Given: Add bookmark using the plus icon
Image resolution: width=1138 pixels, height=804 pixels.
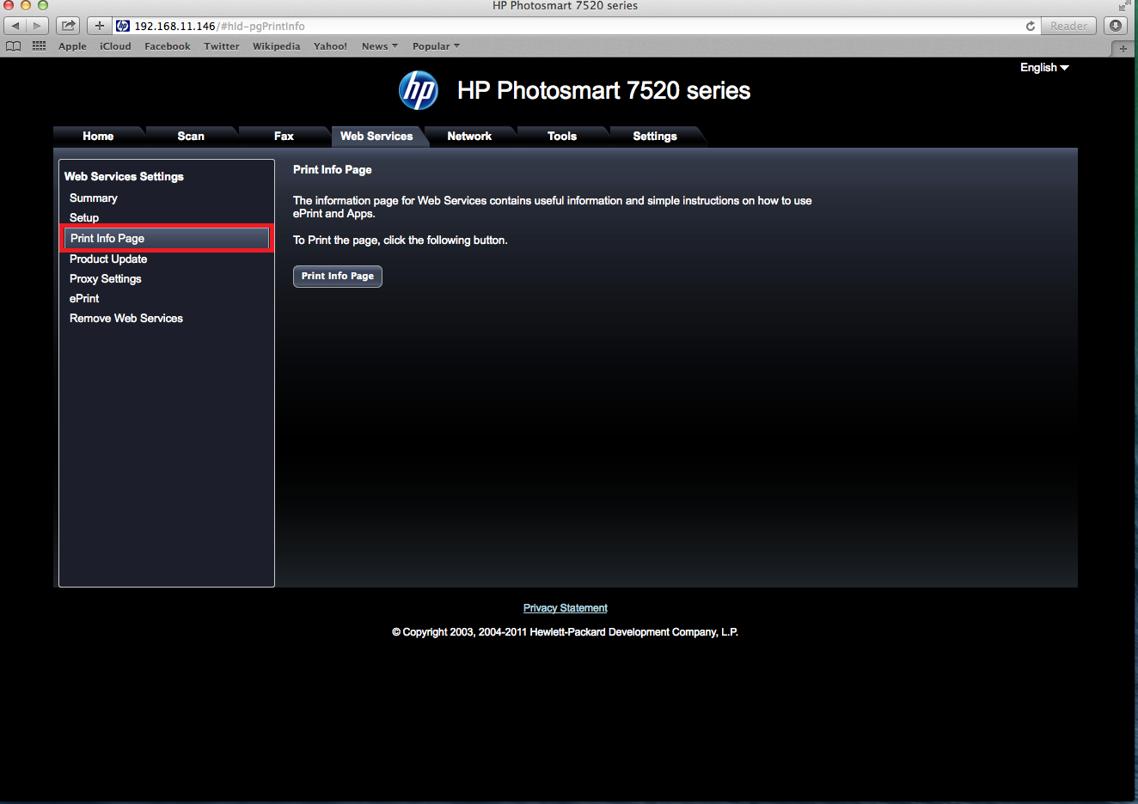Looking at the screenshot, I should pos(100,26).
